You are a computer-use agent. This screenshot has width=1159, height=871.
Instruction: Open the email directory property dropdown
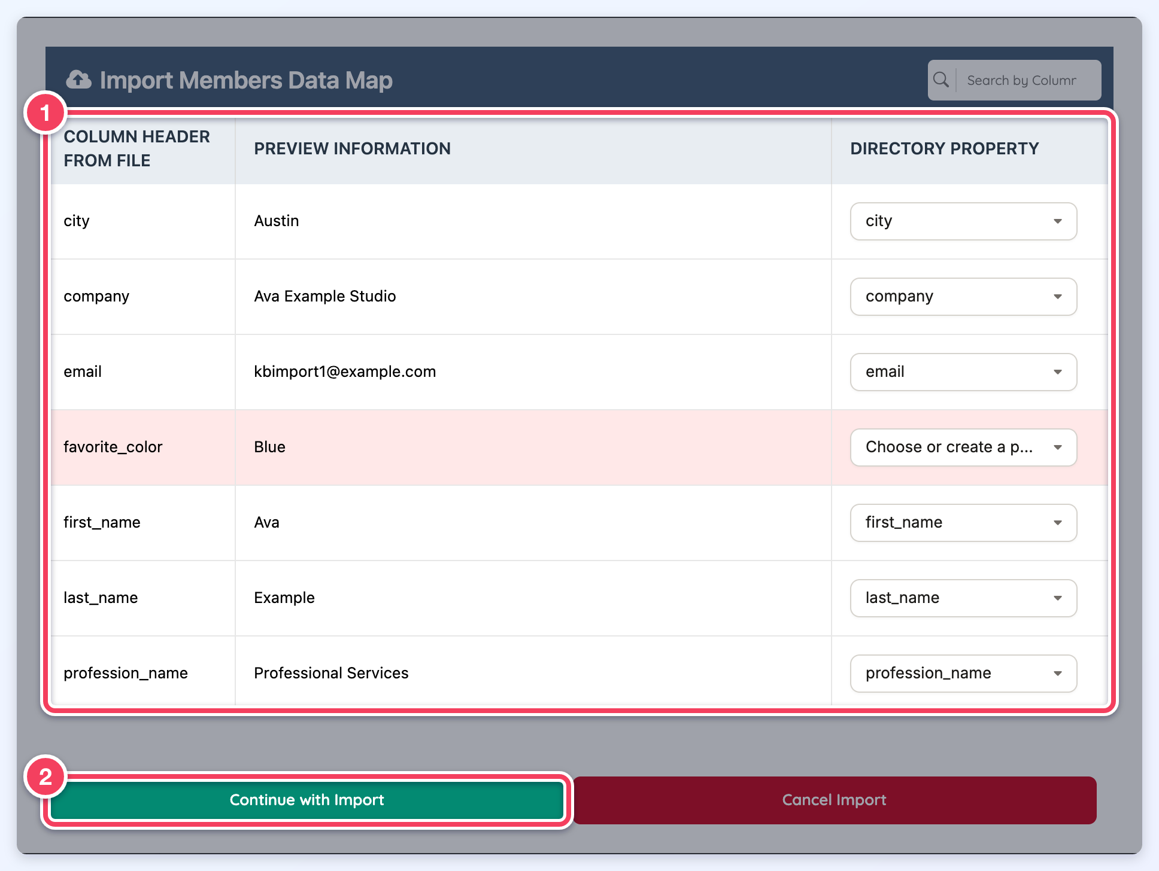pos(963,372)
